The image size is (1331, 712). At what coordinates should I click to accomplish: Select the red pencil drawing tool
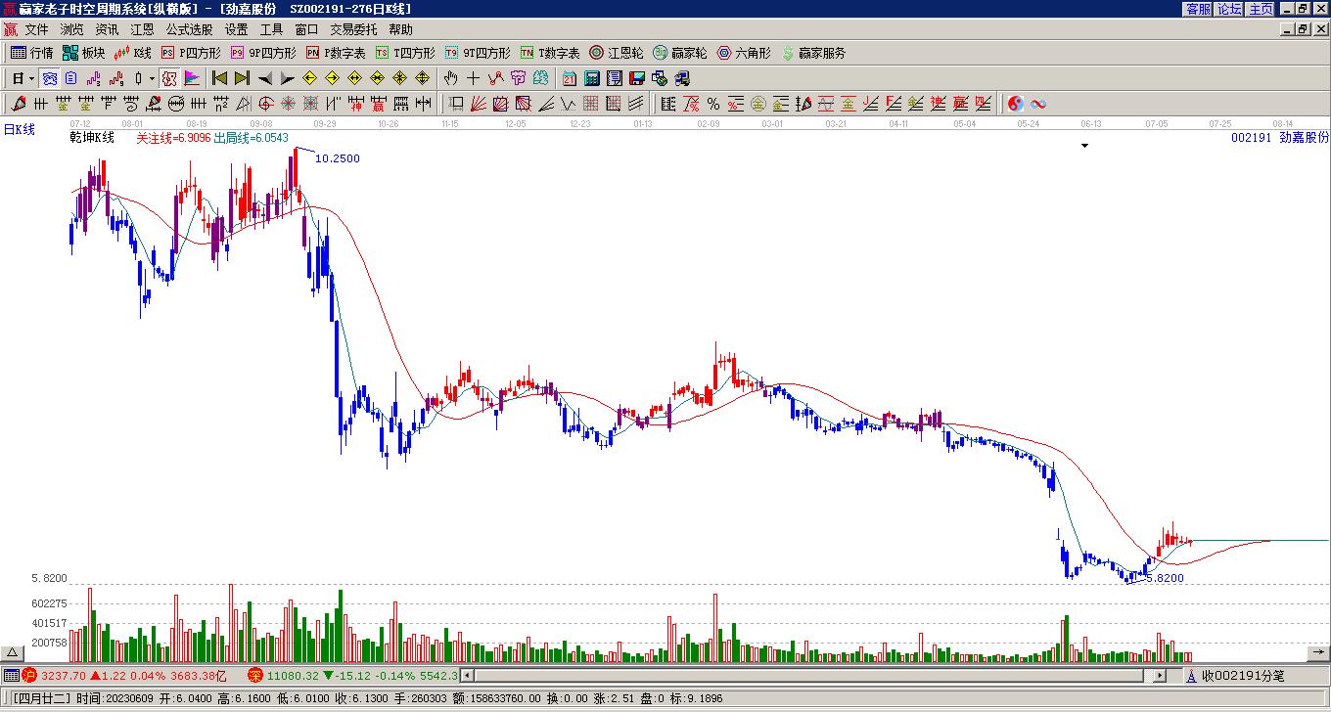coord(18,103)
